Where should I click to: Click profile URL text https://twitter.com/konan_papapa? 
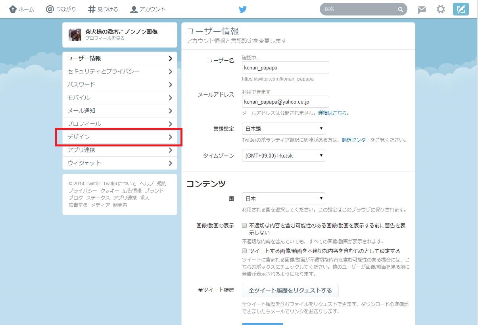click(x=278, y=79)
